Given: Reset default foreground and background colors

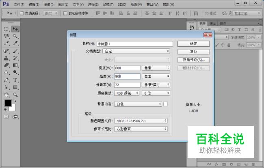Looking at the screenshot, I should click(6, 110).
